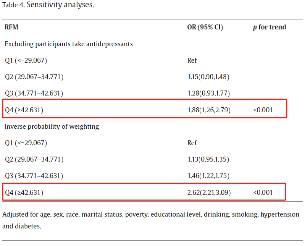Click the last <0.001 p-value
Viewport: 305px width, 246px height.
tap(263, 193)
